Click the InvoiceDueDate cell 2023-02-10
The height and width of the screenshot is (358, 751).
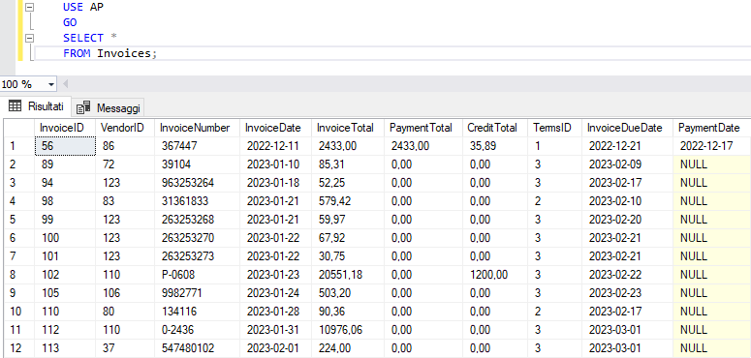[627, 201]
